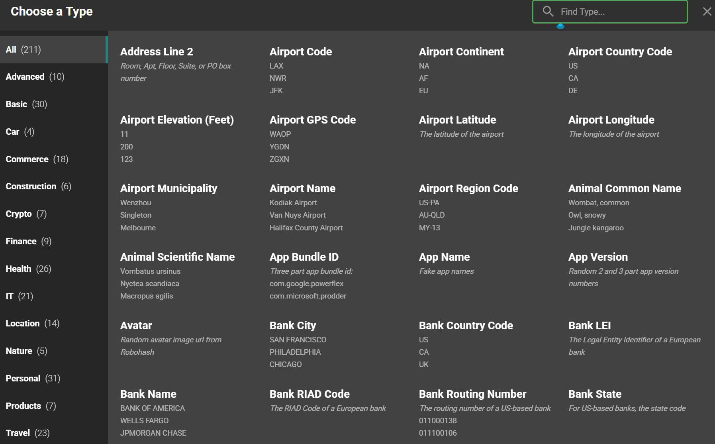Select the Animal Common Name type
This screenshot has height=444, width=715.
point(624,189)
